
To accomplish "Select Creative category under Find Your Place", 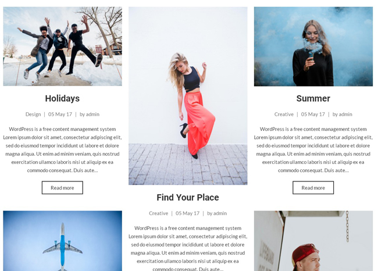I will click(x=159, y=213).
